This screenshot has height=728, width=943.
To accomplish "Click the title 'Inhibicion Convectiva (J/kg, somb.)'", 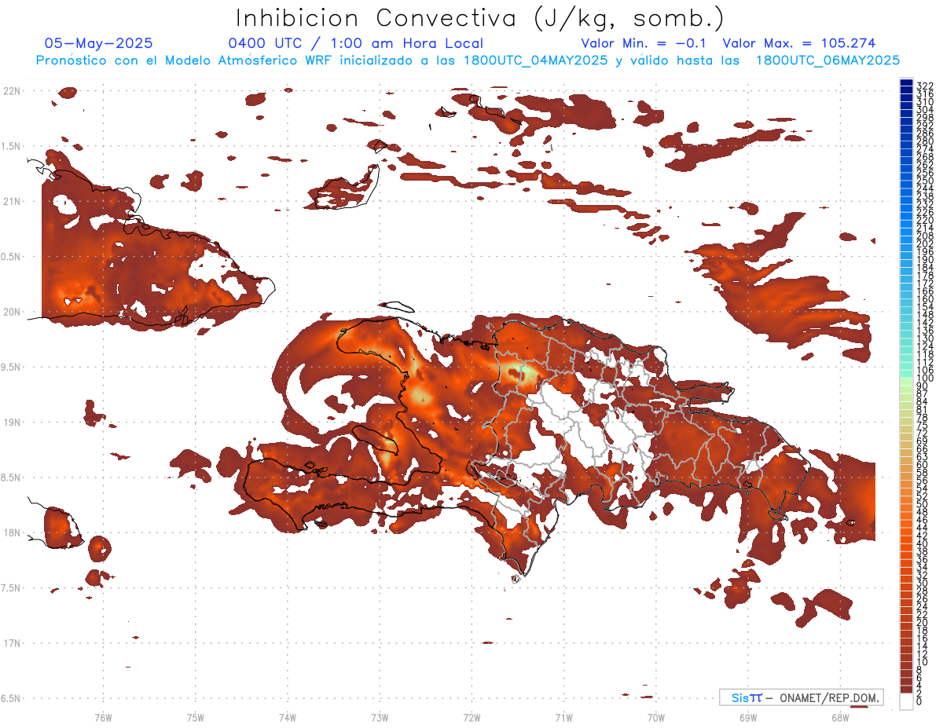I will click(480, 19).
